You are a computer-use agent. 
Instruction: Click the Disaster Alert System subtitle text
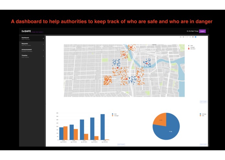click(x=37, y=32)
